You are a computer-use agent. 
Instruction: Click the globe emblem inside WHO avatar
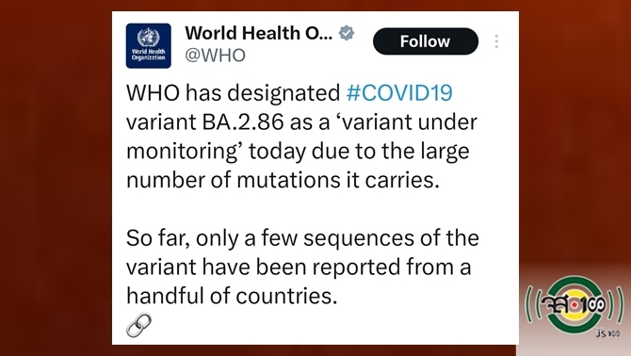coord(149,38)
